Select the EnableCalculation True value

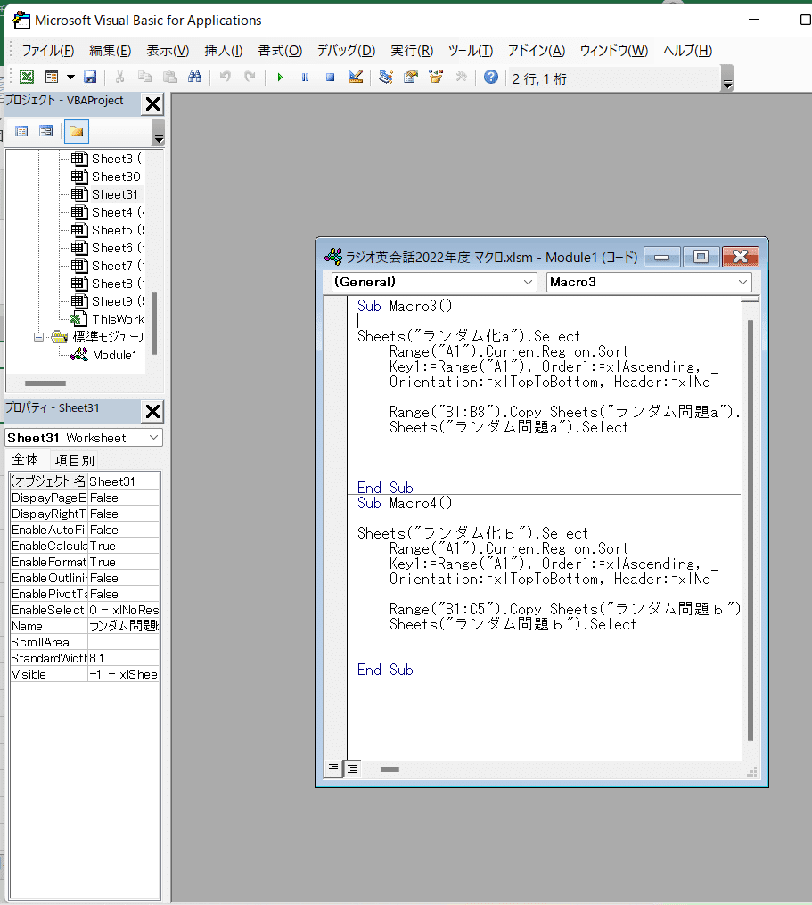point(124,546)
